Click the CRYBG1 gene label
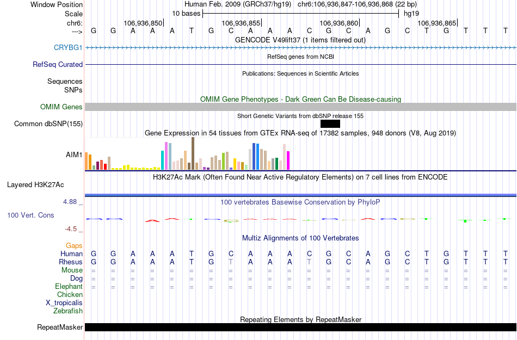This screenshot has width=517, height=340. click(x=68, y=47)
